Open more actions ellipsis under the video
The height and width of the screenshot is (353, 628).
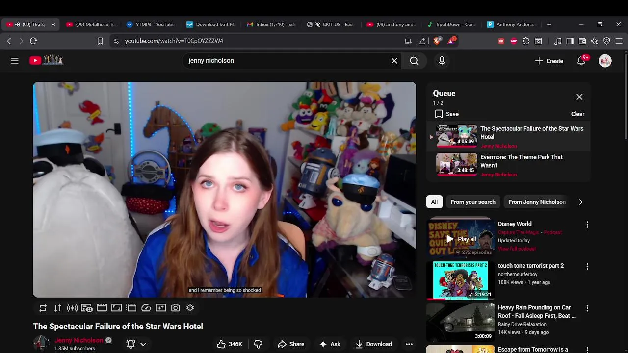[409, 344]
